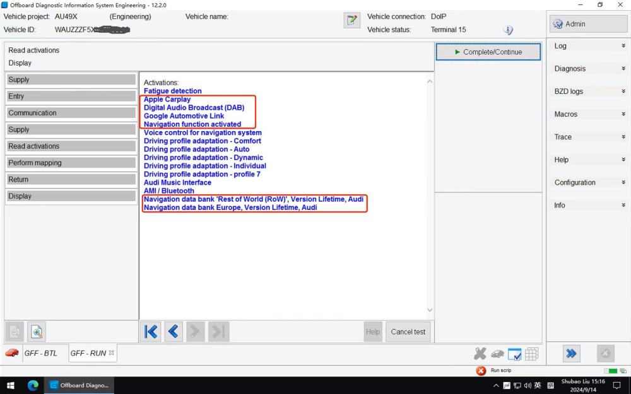Click the input method indicator 英

tap(538, 386)
